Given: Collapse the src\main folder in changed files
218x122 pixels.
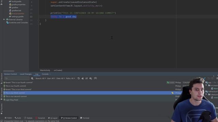Looking at the screenshot, I should [206, 85].
